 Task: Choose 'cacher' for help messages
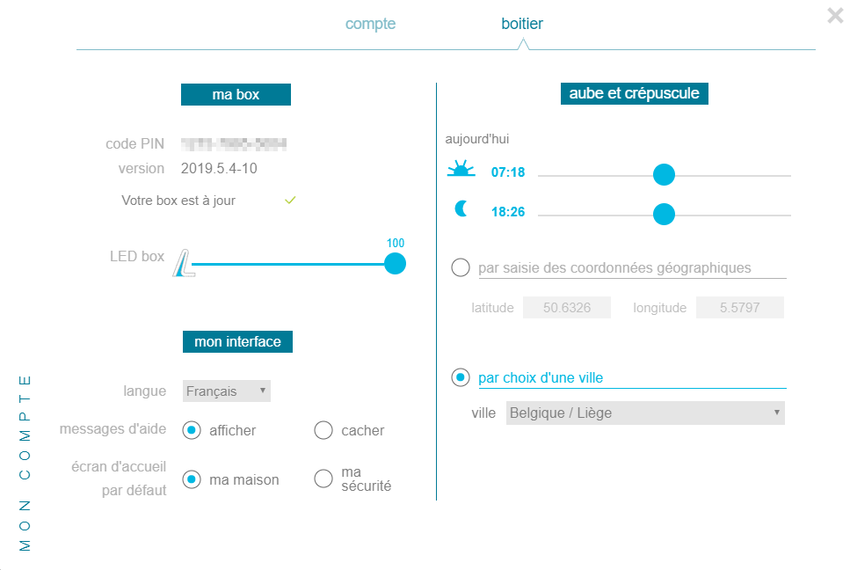coord(323,431)
